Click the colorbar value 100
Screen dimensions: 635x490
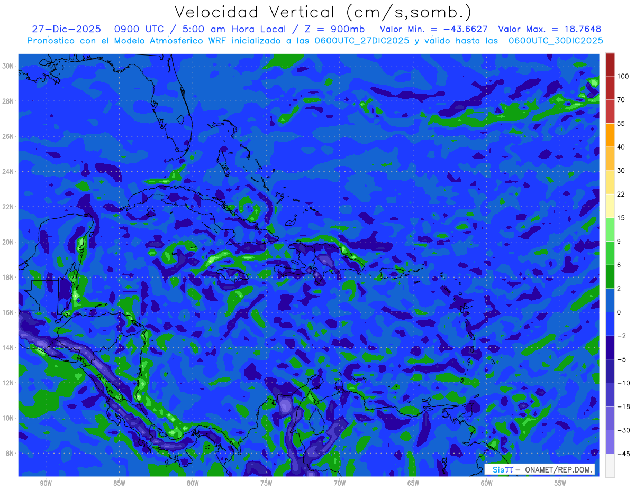pyautogui.click(x=623, y=76)
